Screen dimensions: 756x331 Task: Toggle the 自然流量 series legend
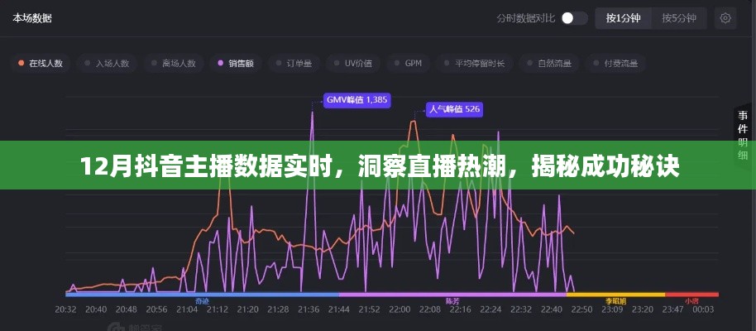tap(548, 63)
